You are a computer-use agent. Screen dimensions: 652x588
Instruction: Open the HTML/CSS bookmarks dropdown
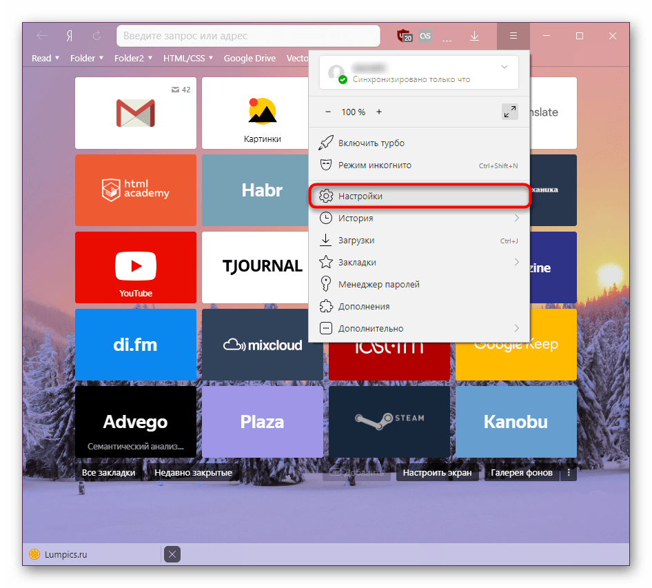(188, 58)
